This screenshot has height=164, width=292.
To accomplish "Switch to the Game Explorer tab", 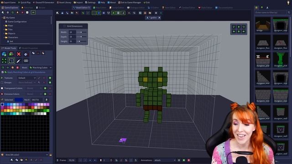I will click(10, 8).
